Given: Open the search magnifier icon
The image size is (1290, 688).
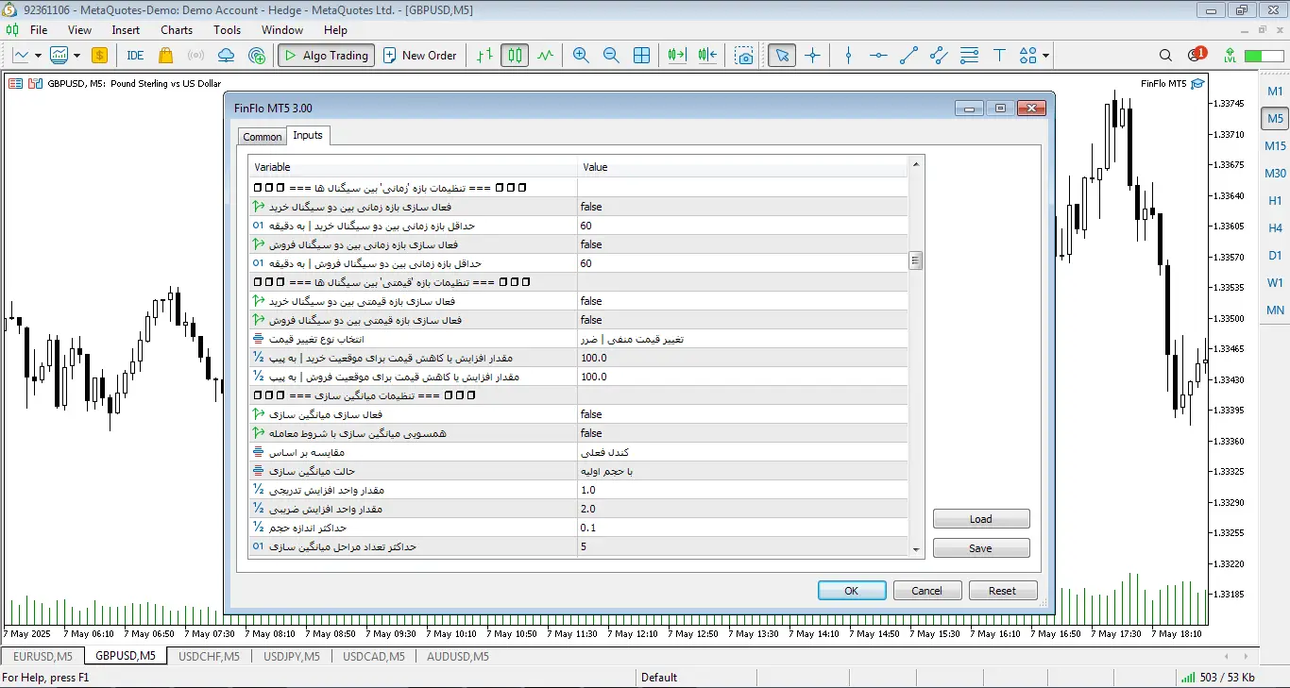Looking at the screenshot, I should (1165, 56).
